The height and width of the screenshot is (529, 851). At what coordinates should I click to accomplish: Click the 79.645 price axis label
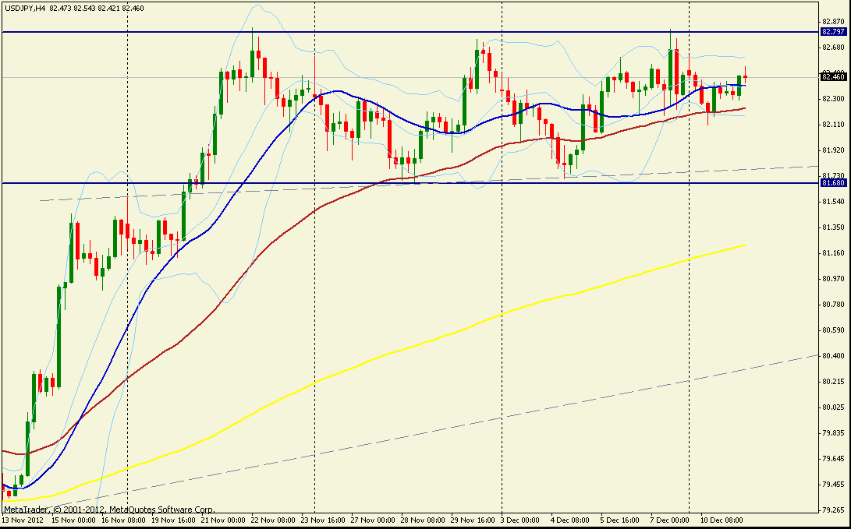point(834,459)
